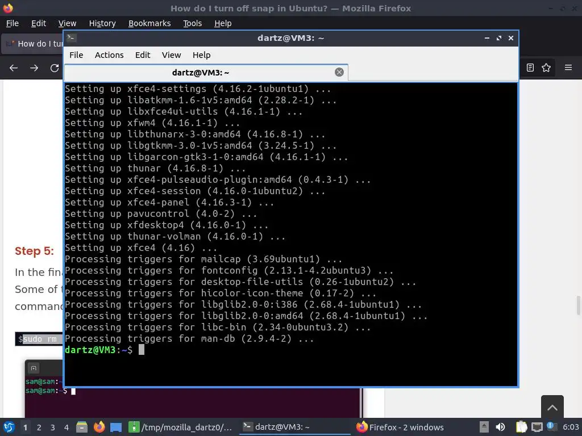Click the taskbar clock showing 6:03
Image resolution: width=582 pixels, height=436 pixels.
click(x=571, y=427)
